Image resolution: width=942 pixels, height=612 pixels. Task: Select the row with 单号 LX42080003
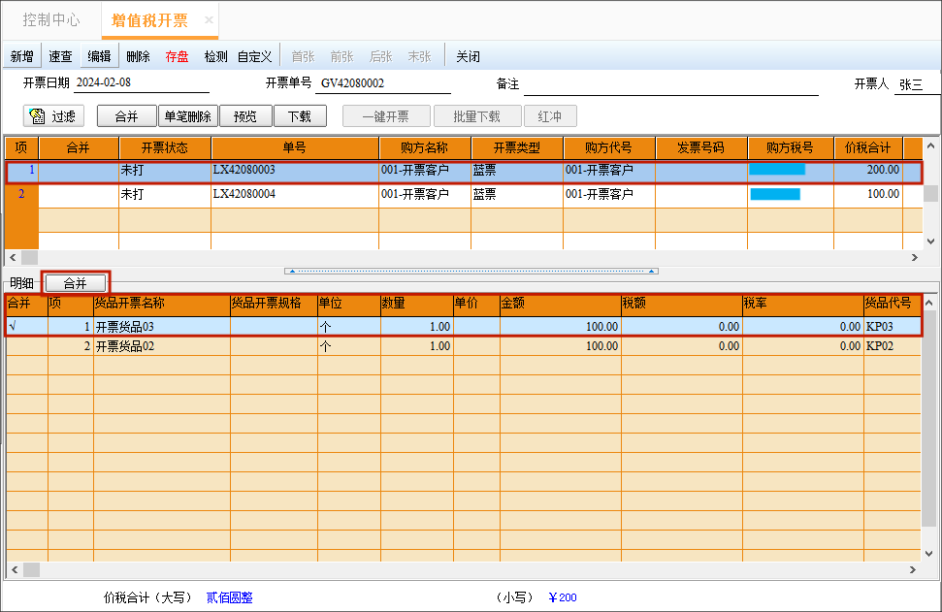(x=463, y=171)
